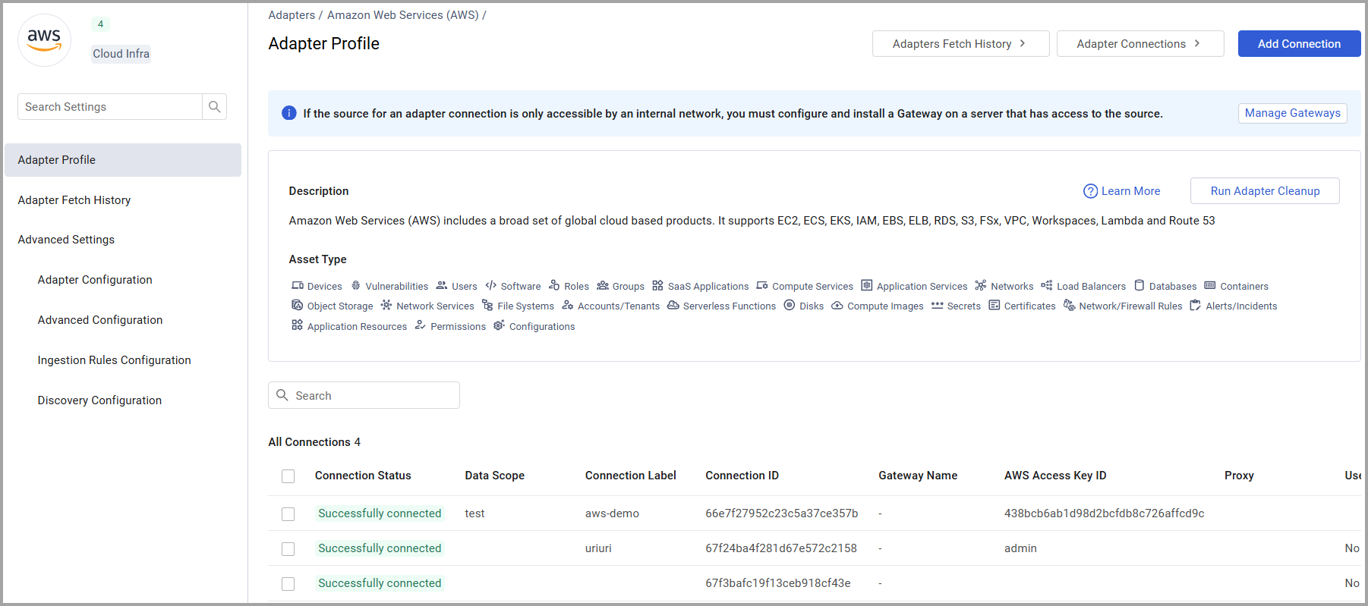The height and width of the screenshot is (606, 1368).
Task: Click the Certificates icon
Action: click(x=994, y=306)
